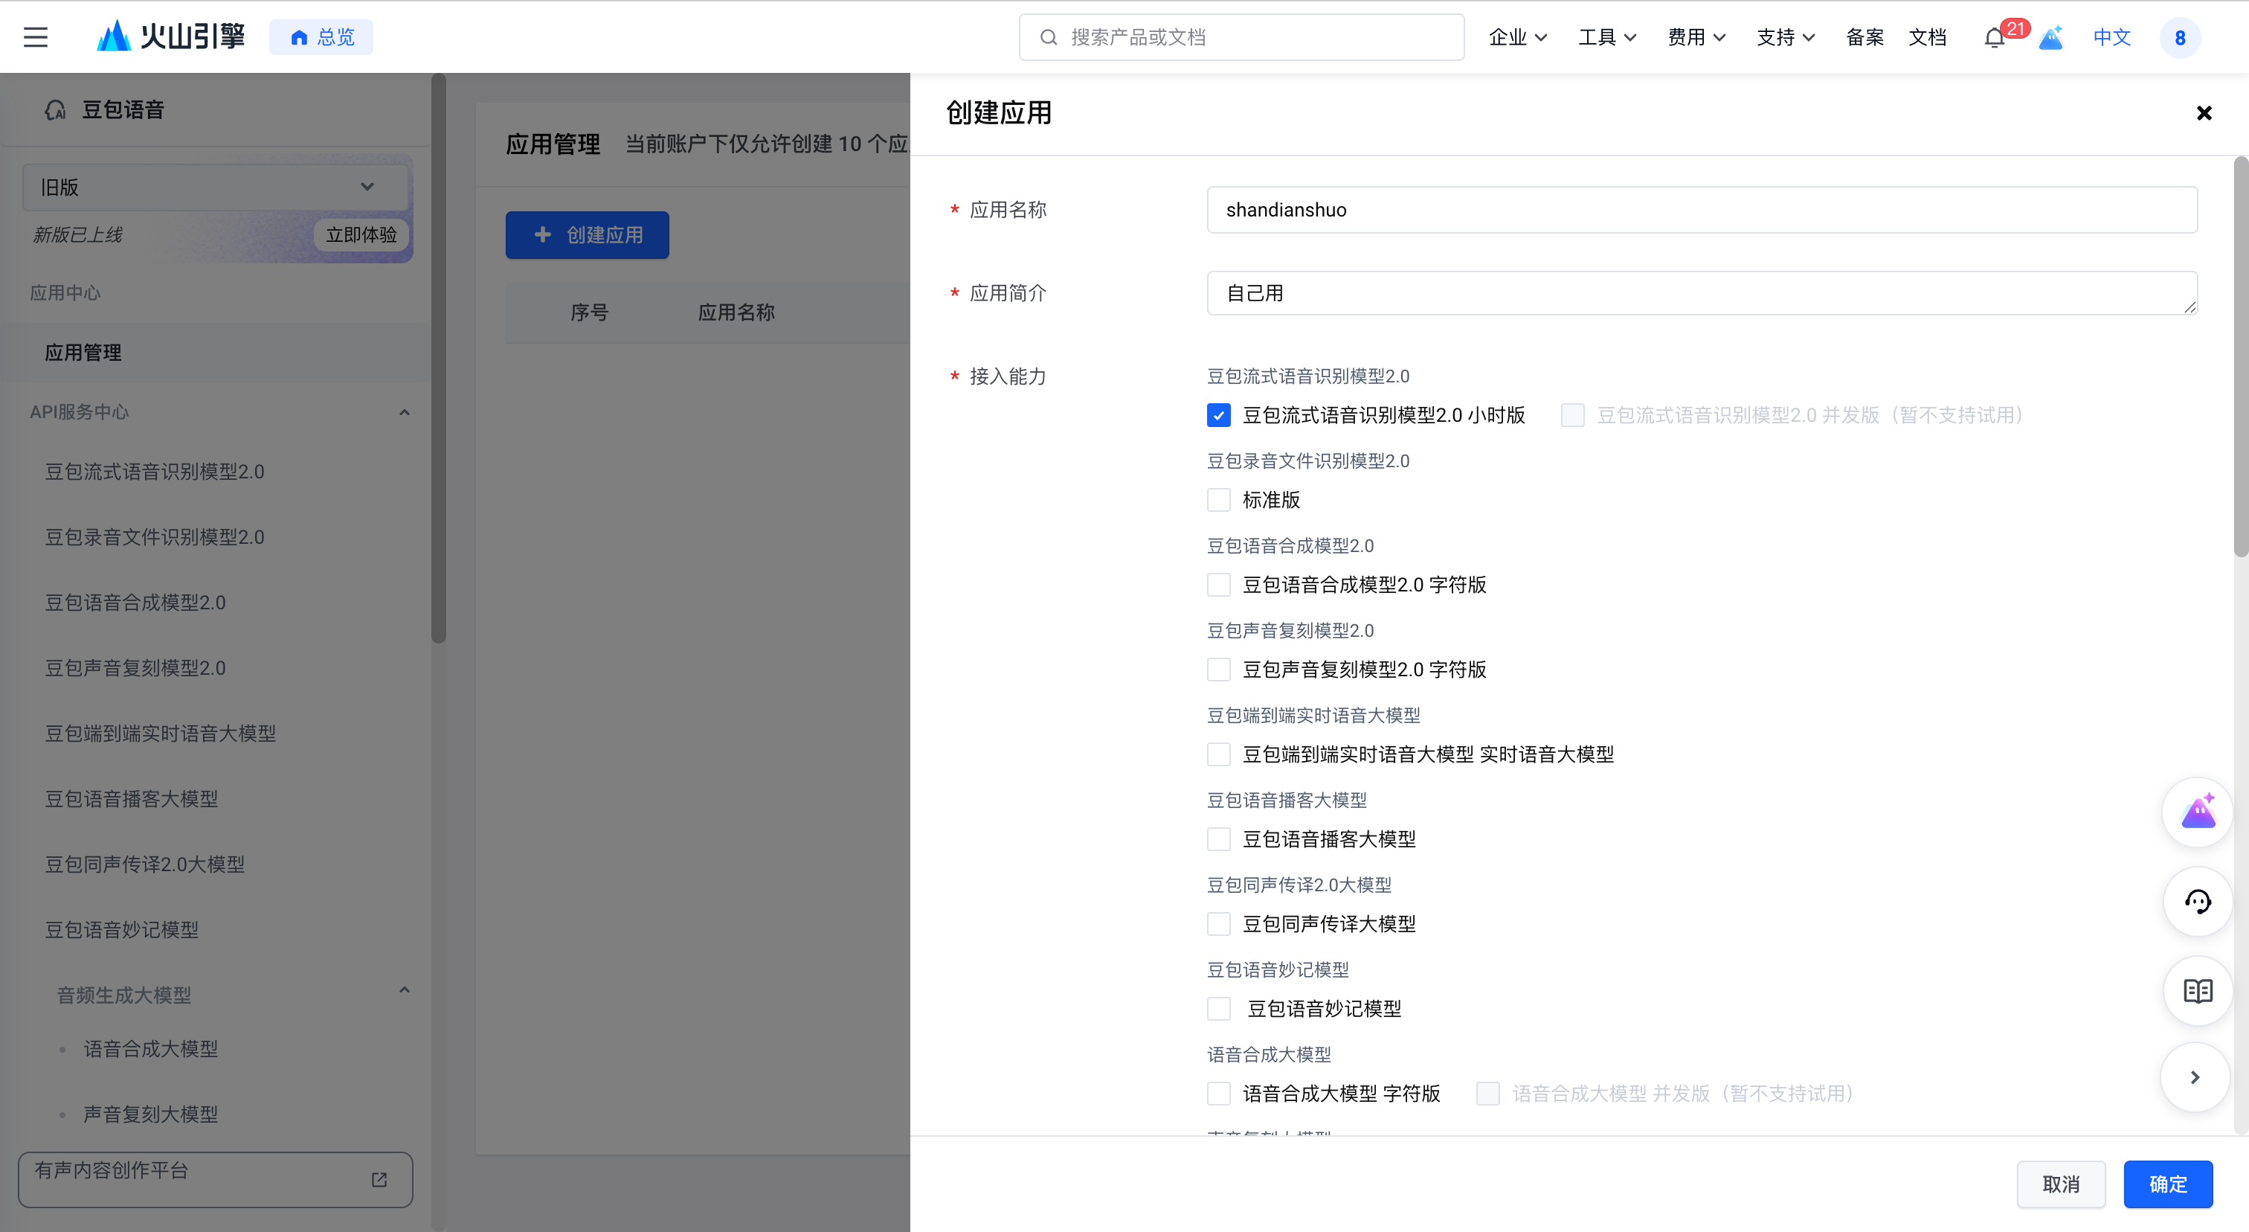This screenshot has height=1232, width=2249.
Task: Check the 标准版 checkbox
Action: coord(1219,499)
